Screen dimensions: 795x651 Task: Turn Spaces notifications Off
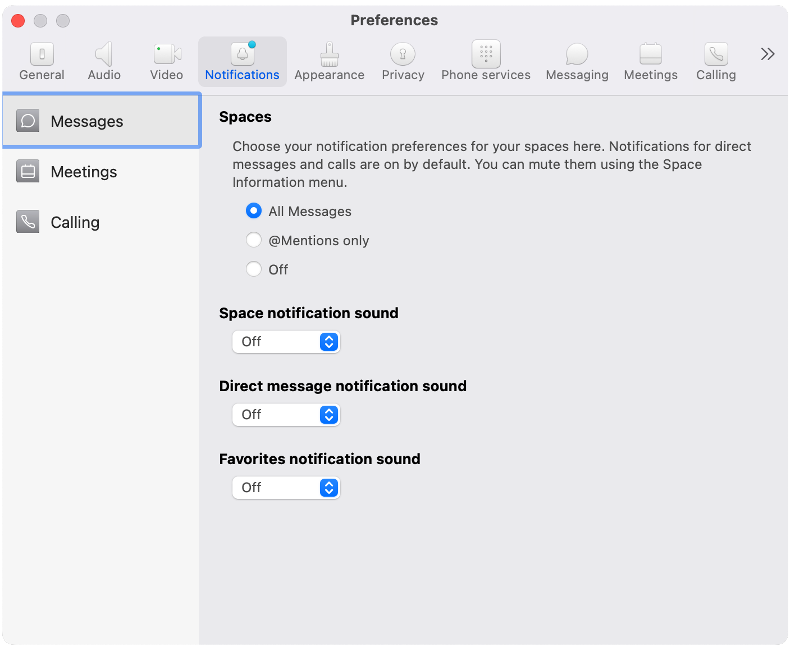[x=254, y=269]
